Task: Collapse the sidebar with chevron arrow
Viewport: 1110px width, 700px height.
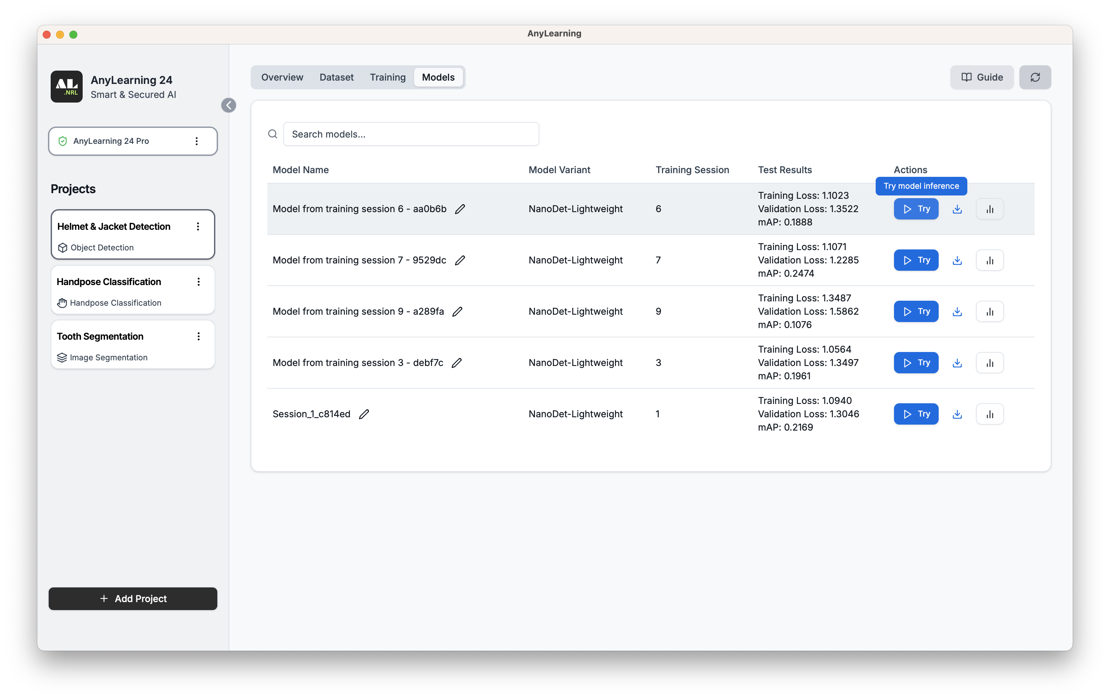Action: pos(229,106)
